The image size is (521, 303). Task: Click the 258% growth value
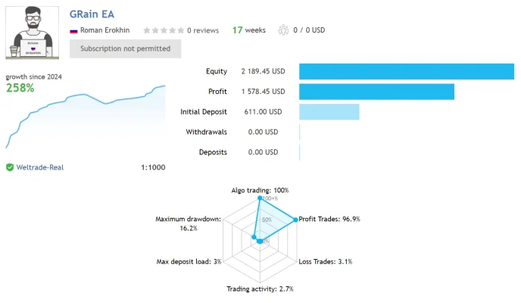pos(20,88)
